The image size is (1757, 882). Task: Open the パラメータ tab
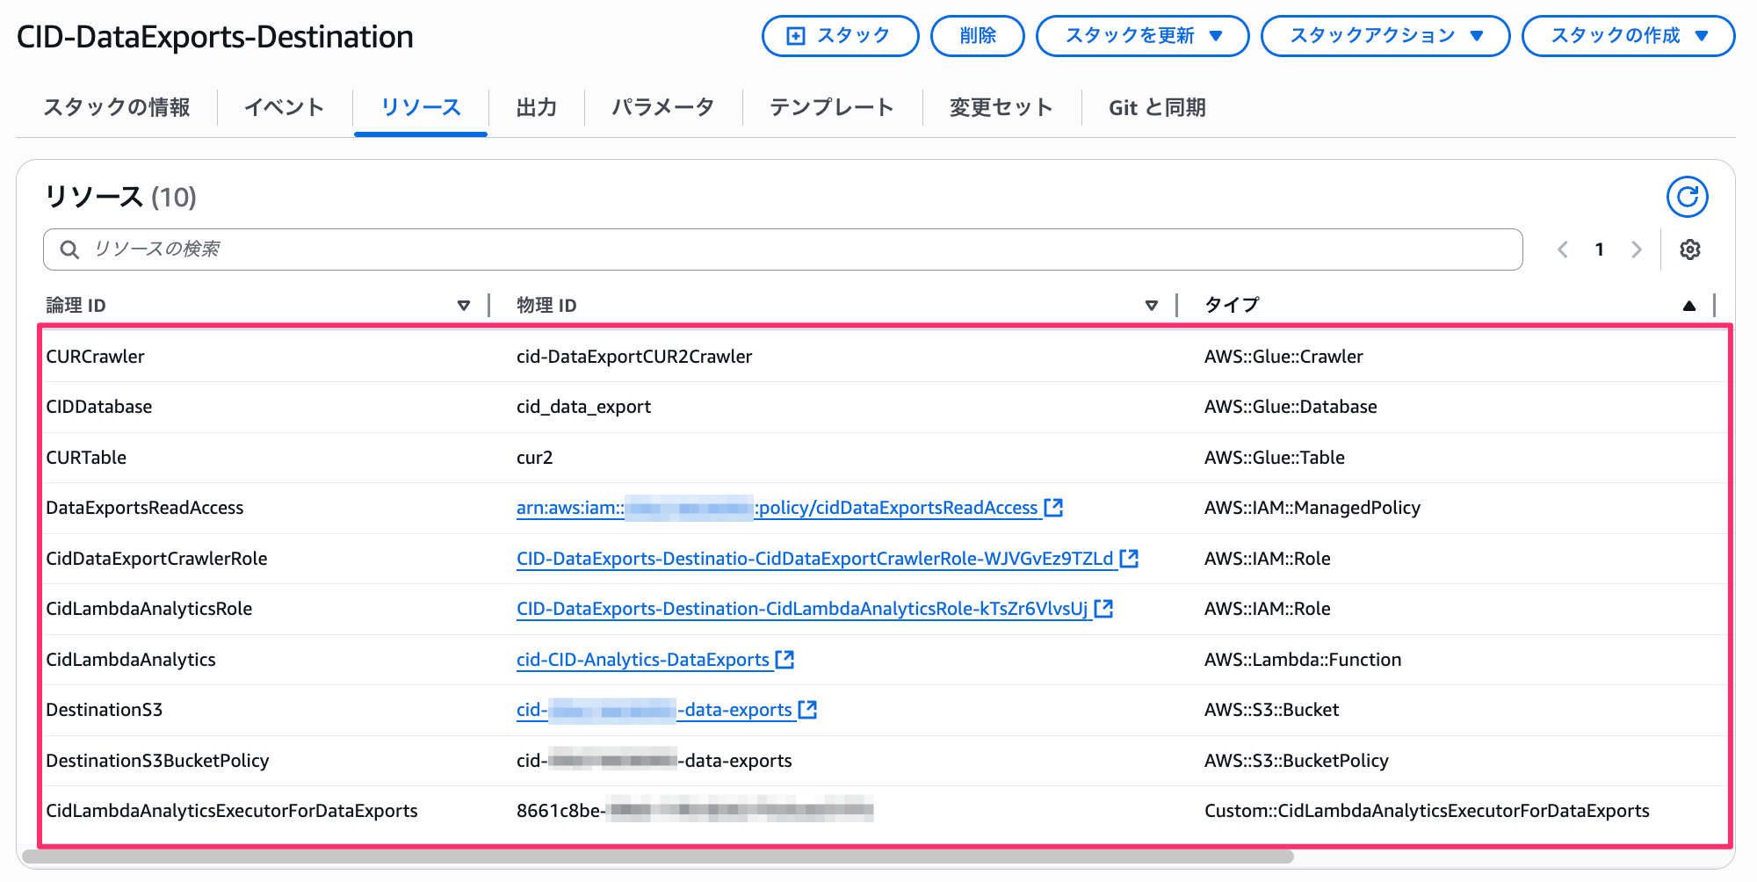[x=663, y=107]
